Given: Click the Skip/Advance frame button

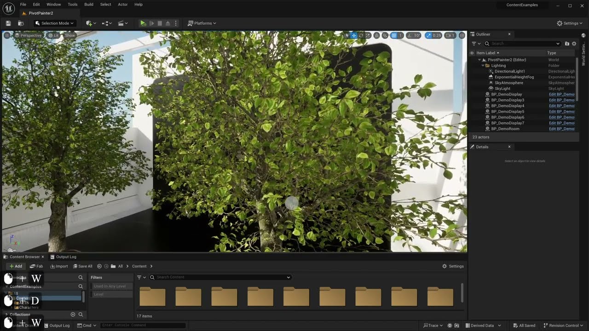Looking at the screenshot, I should tap(151, 23).
